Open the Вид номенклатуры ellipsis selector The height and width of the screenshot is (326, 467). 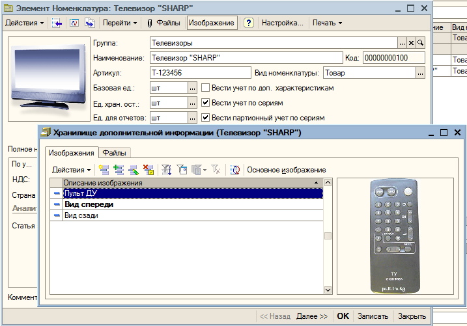pos(420,73)
